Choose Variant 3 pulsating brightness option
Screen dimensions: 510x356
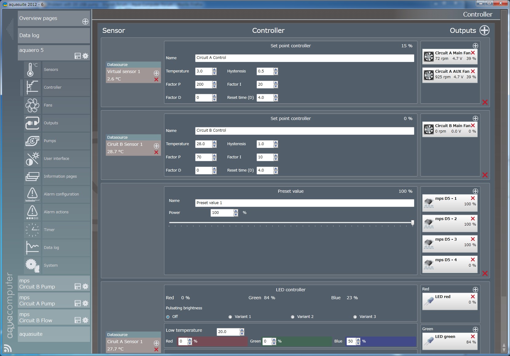[x=355, y=317]
